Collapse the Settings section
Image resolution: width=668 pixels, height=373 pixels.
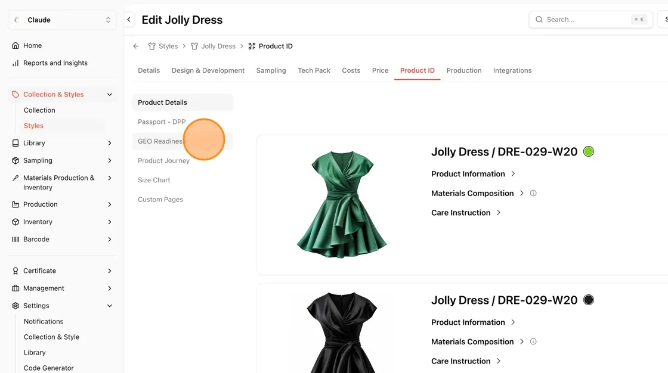110,306
